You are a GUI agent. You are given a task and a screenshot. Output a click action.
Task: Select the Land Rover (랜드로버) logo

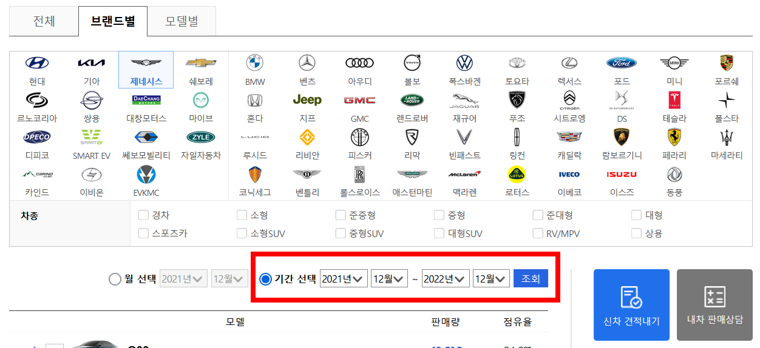[x=412, y=99]
